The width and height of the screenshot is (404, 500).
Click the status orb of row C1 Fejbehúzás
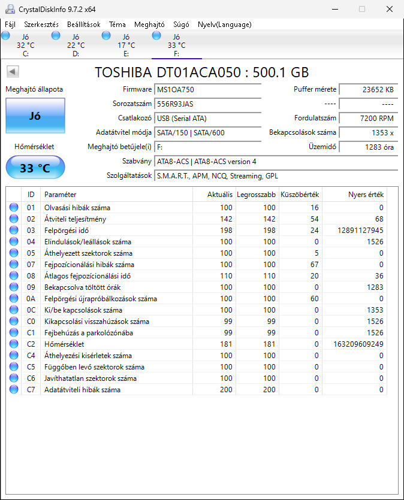click(x=14, y=332)
